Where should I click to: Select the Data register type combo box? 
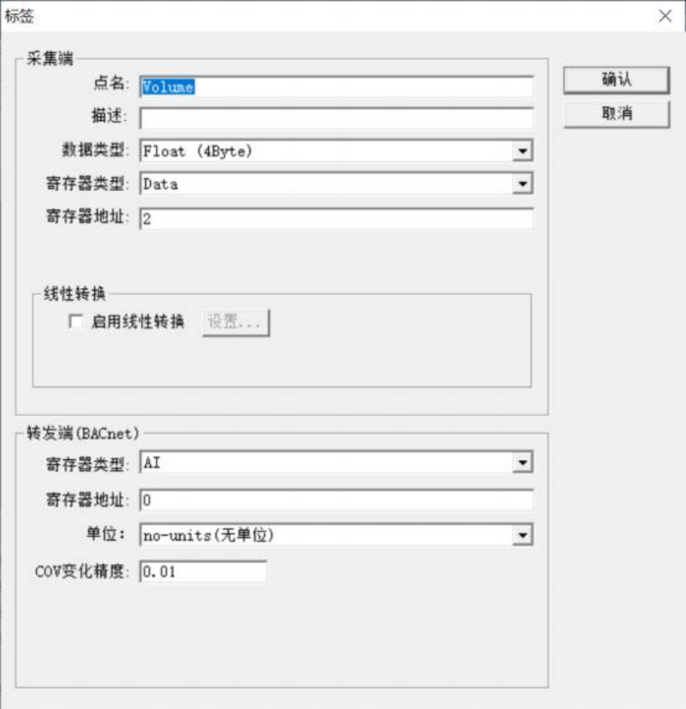[x=337, y=184]
